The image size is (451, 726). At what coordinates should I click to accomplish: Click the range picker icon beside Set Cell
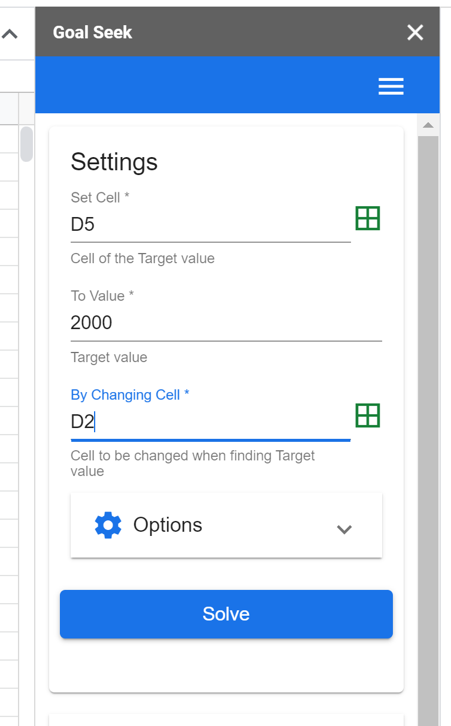tap(368, 218)
